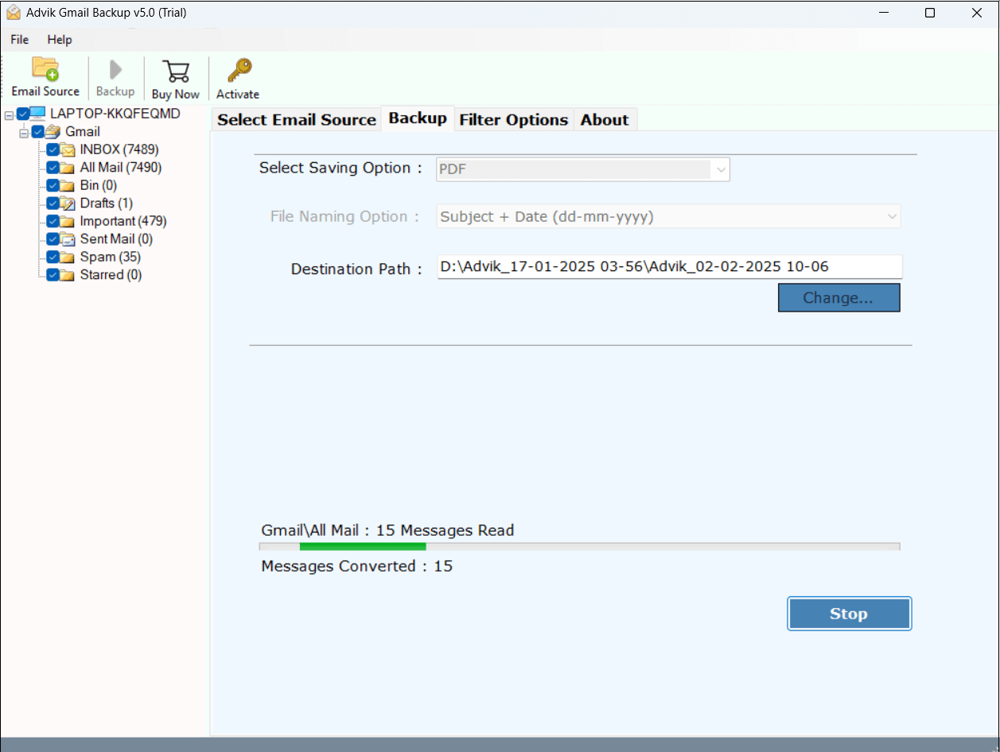Switch to the Backup tab

click(418, 118)
